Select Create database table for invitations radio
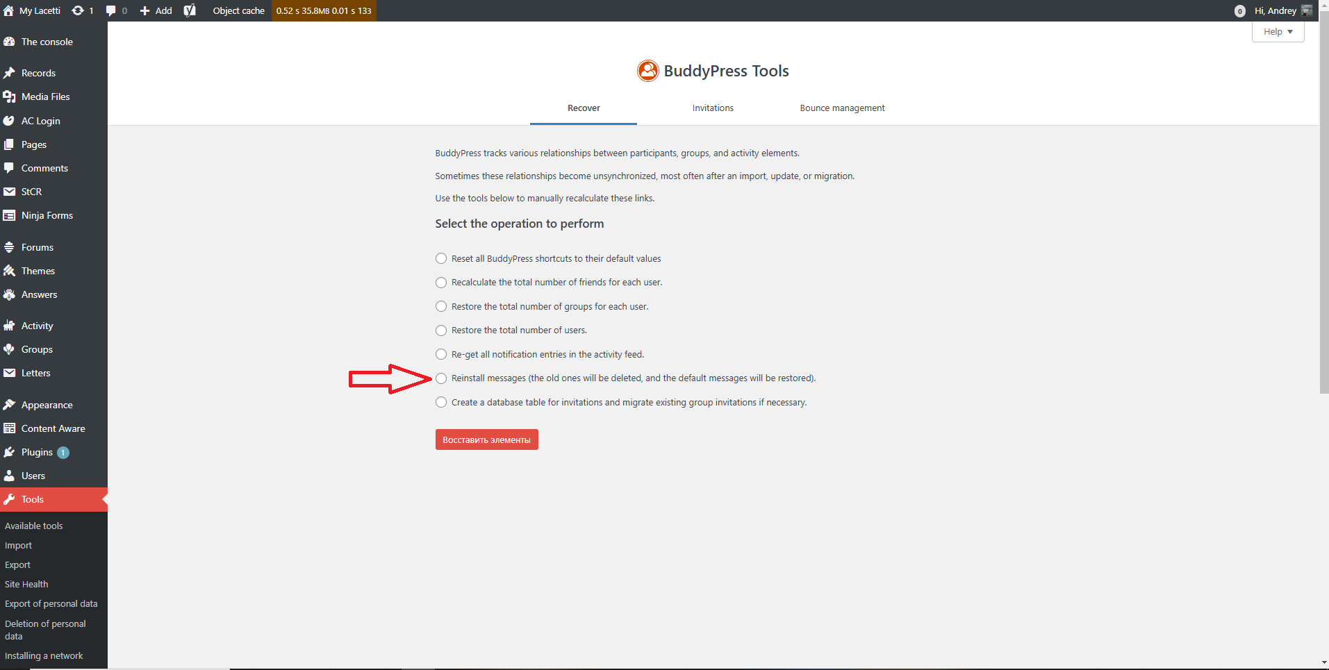Viewport: 1329px width, 670px height. [441, 402]
